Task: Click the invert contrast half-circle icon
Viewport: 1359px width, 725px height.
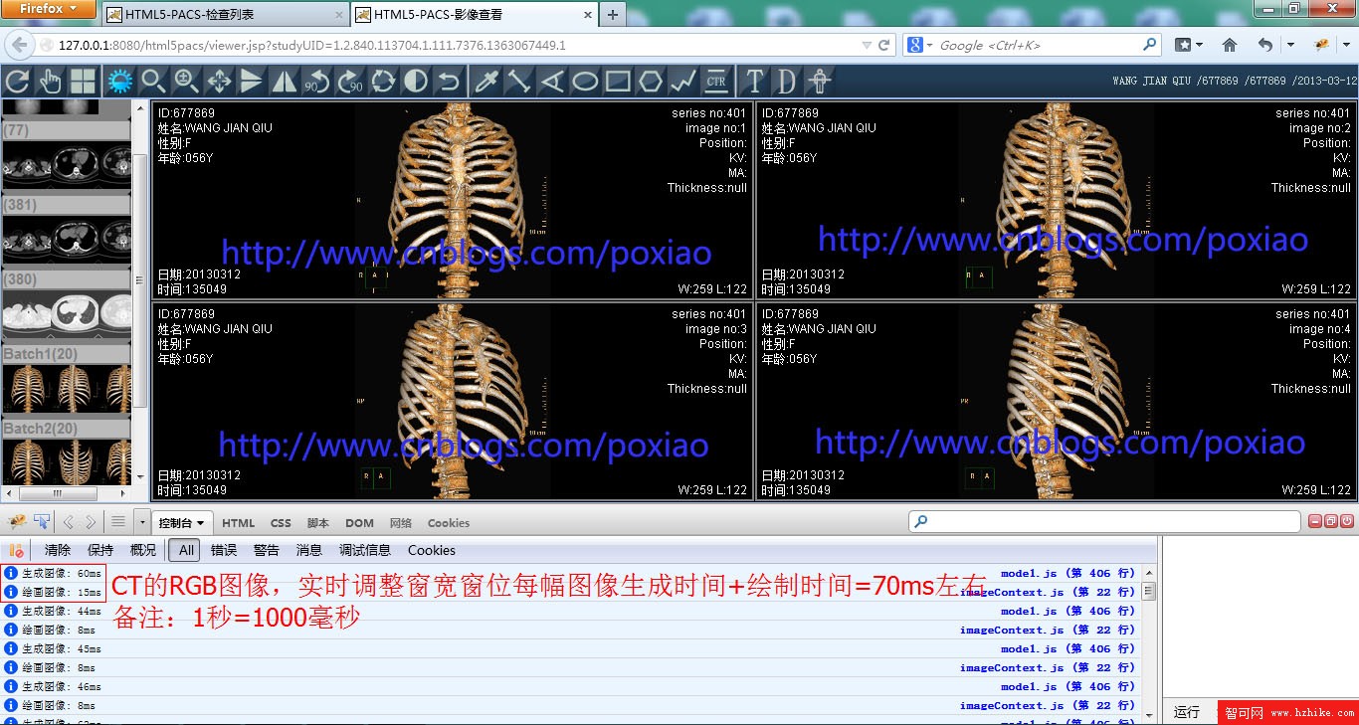Action: 416,82
